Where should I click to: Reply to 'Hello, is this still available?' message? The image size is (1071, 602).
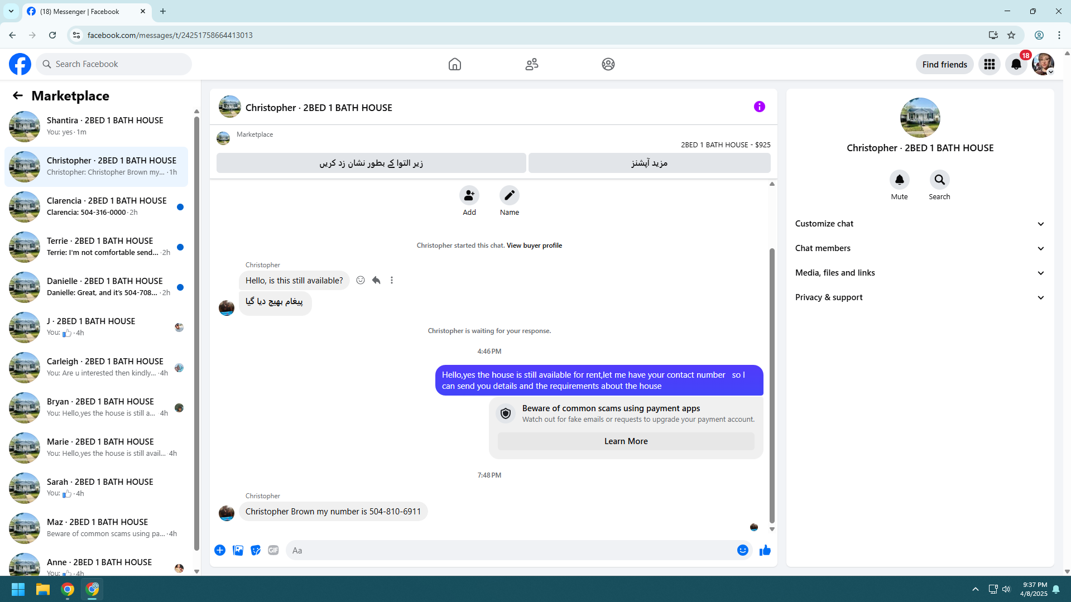pos(376,280)
